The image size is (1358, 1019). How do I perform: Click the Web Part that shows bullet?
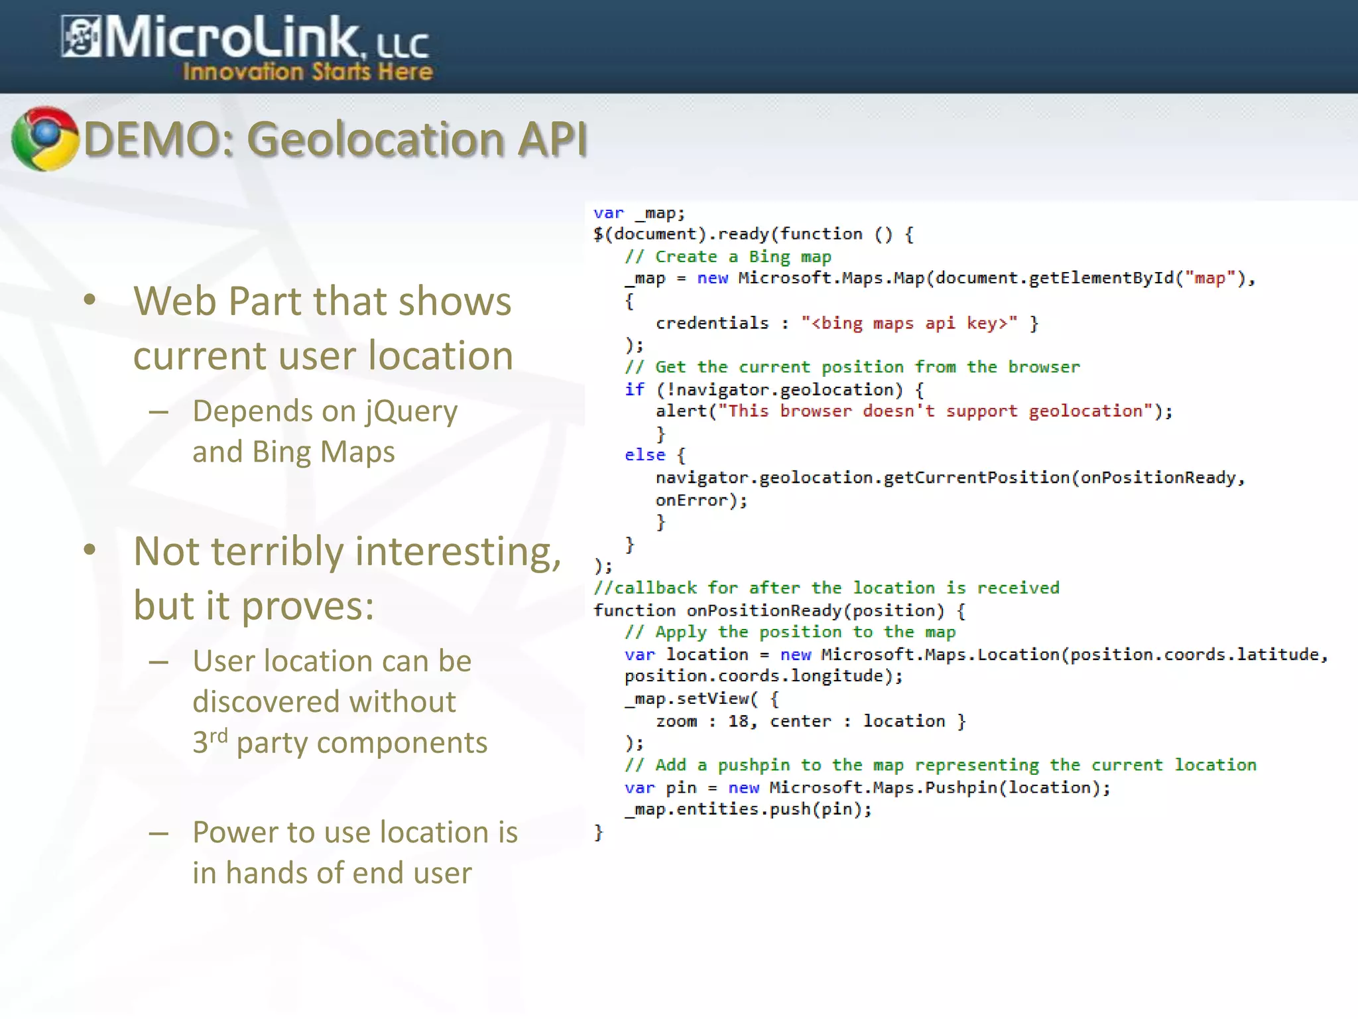click(x=322, y=301)
